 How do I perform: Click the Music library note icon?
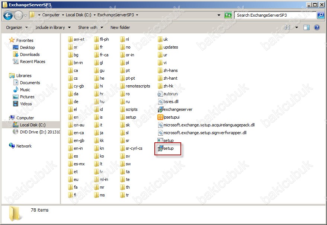(16, 90)
